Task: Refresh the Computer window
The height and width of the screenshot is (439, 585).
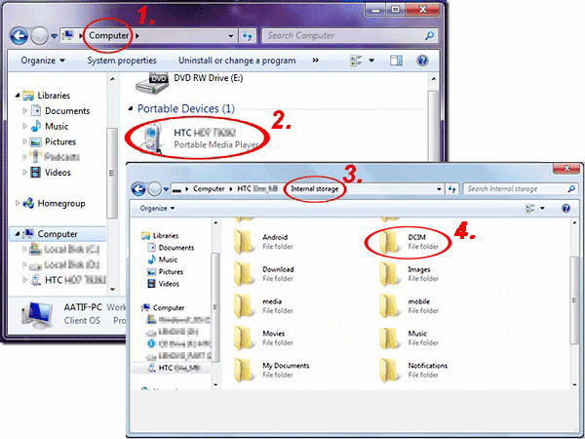Action: tap(248, 36)
